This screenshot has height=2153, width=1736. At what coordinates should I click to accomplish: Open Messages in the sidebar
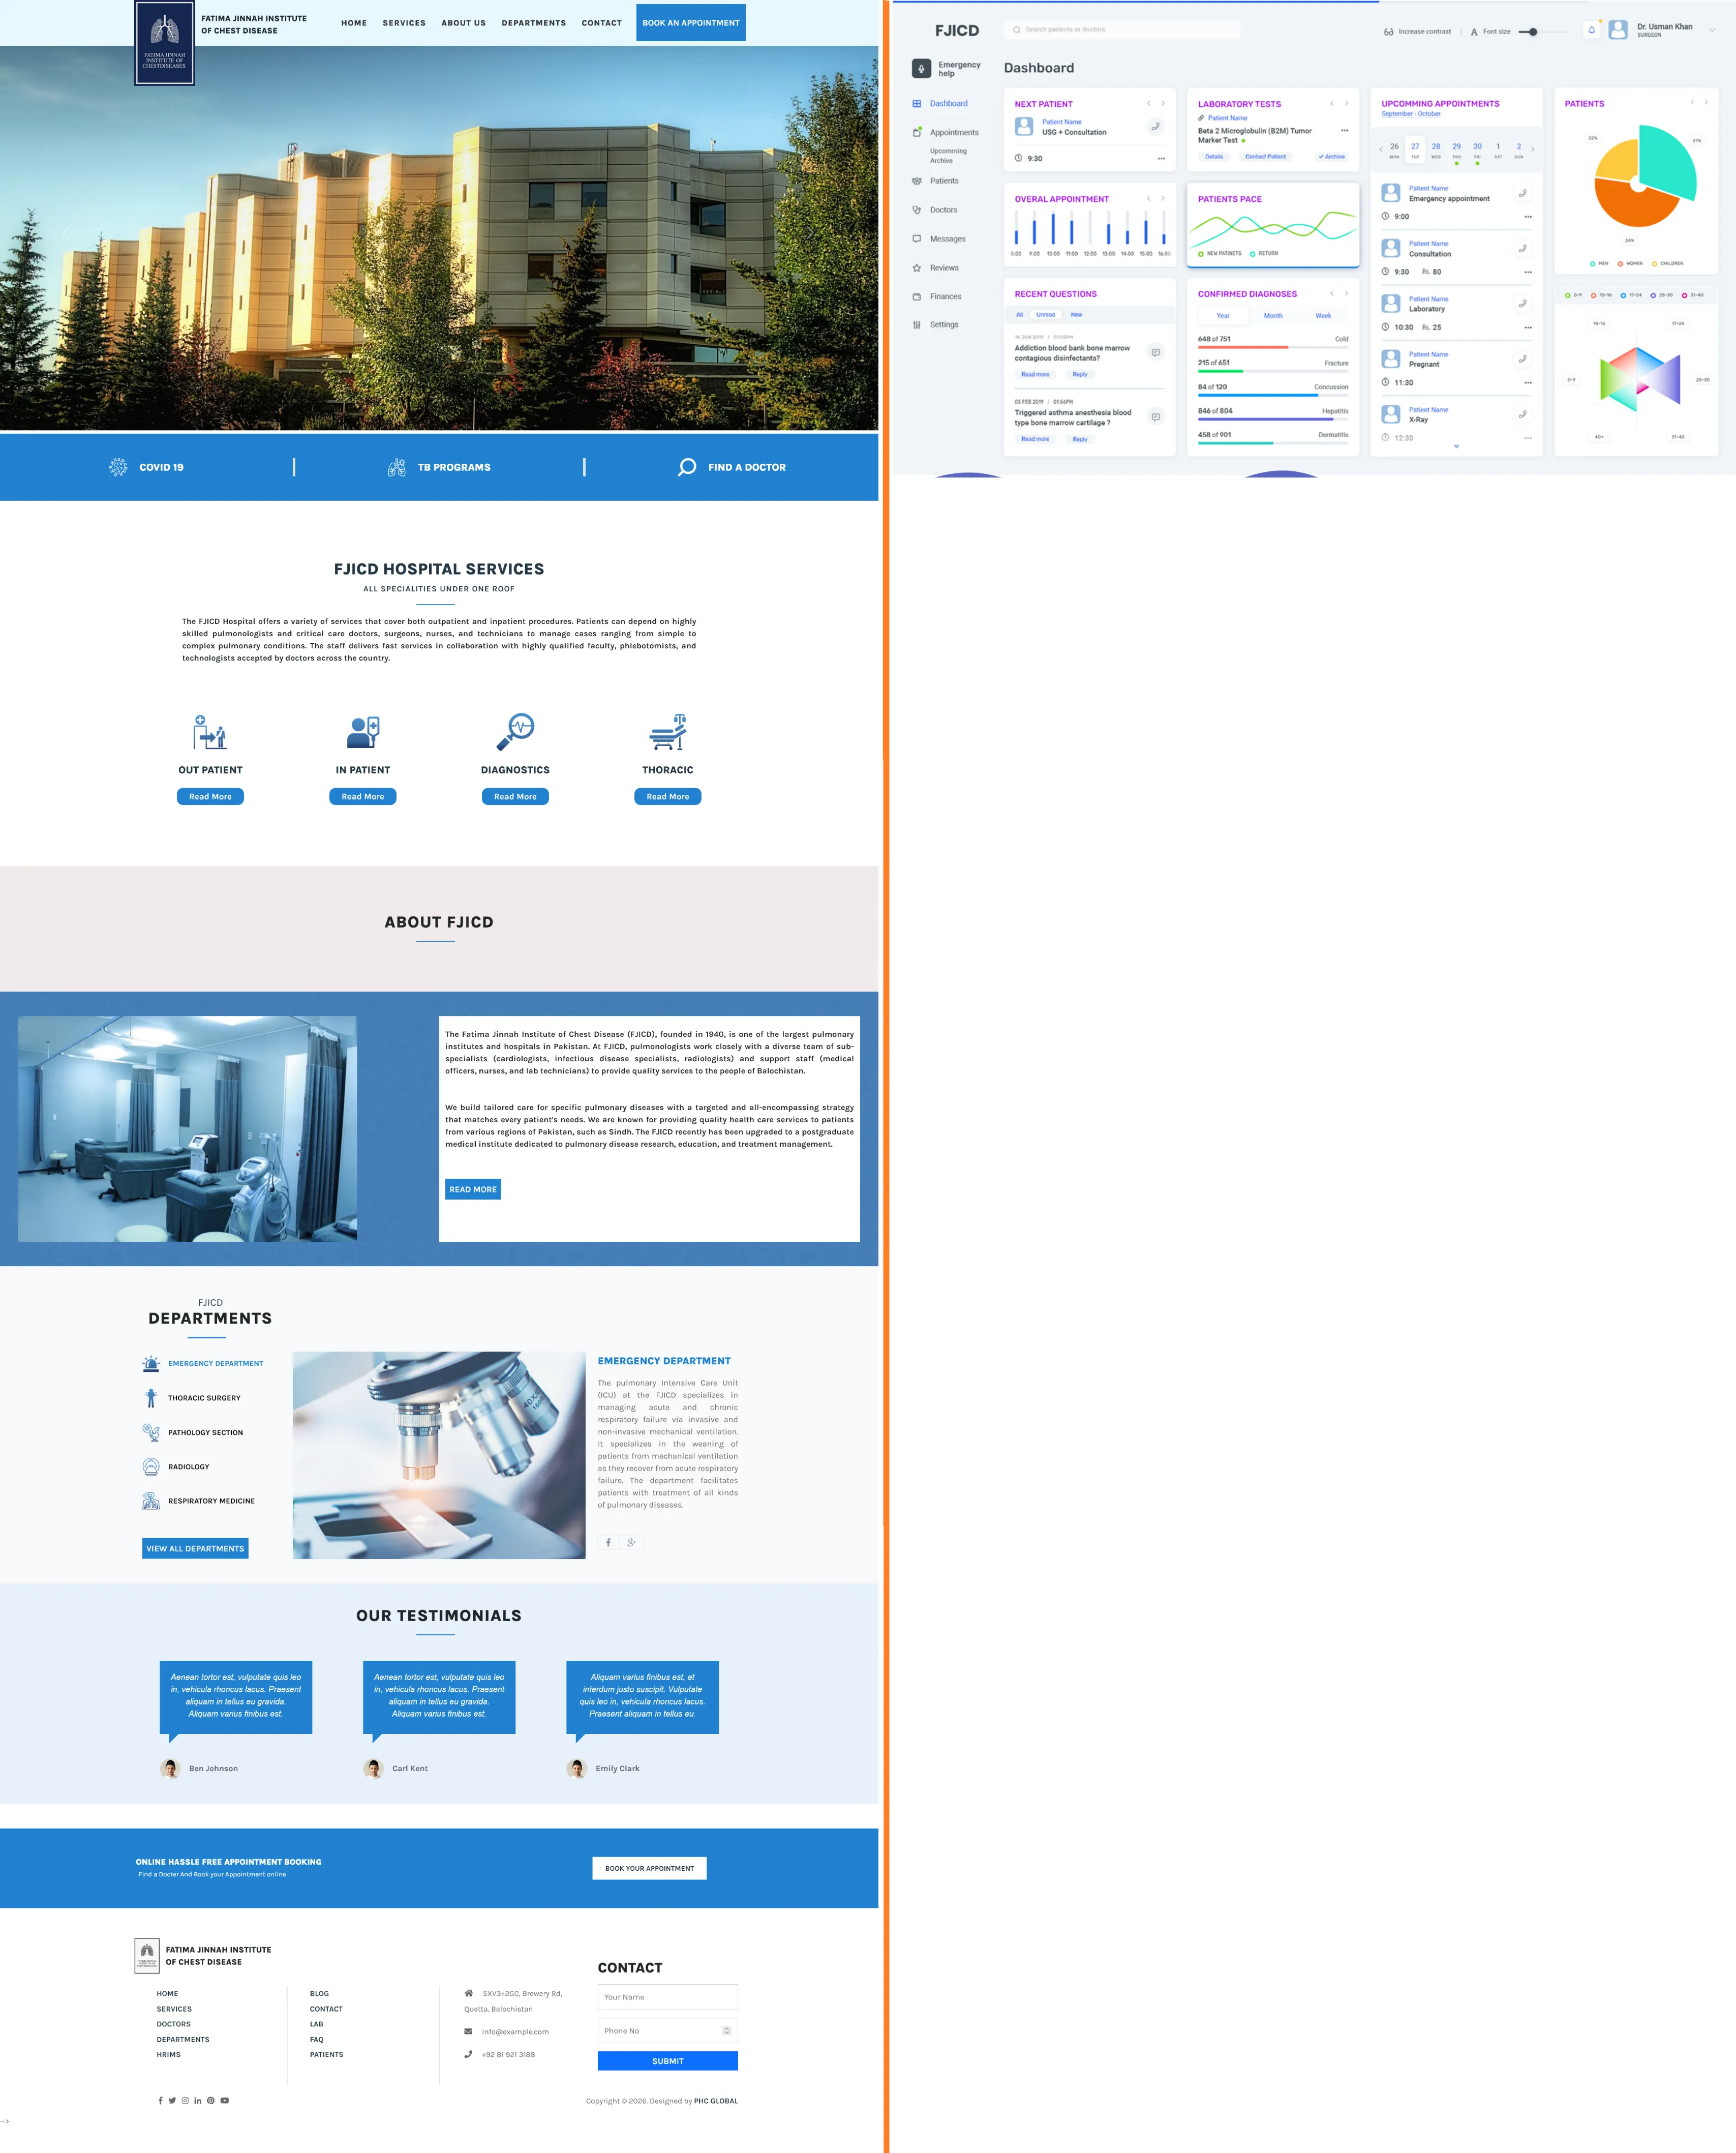point(939,239)
